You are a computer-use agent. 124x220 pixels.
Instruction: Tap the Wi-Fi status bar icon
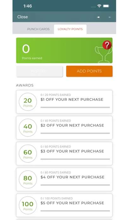99,6
